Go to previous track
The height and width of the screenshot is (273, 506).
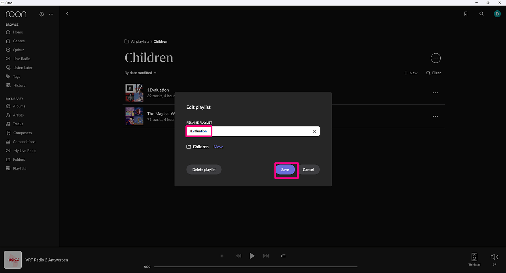238,256
